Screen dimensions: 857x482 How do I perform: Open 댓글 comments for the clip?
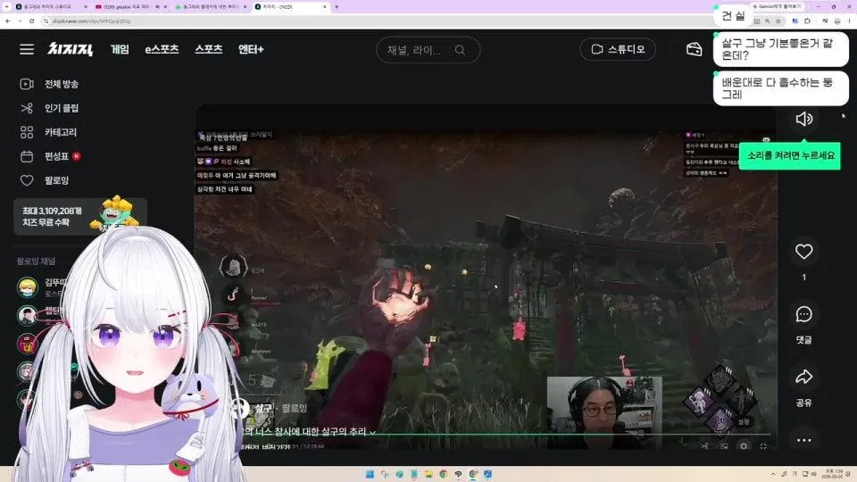[x=803, y=314]
